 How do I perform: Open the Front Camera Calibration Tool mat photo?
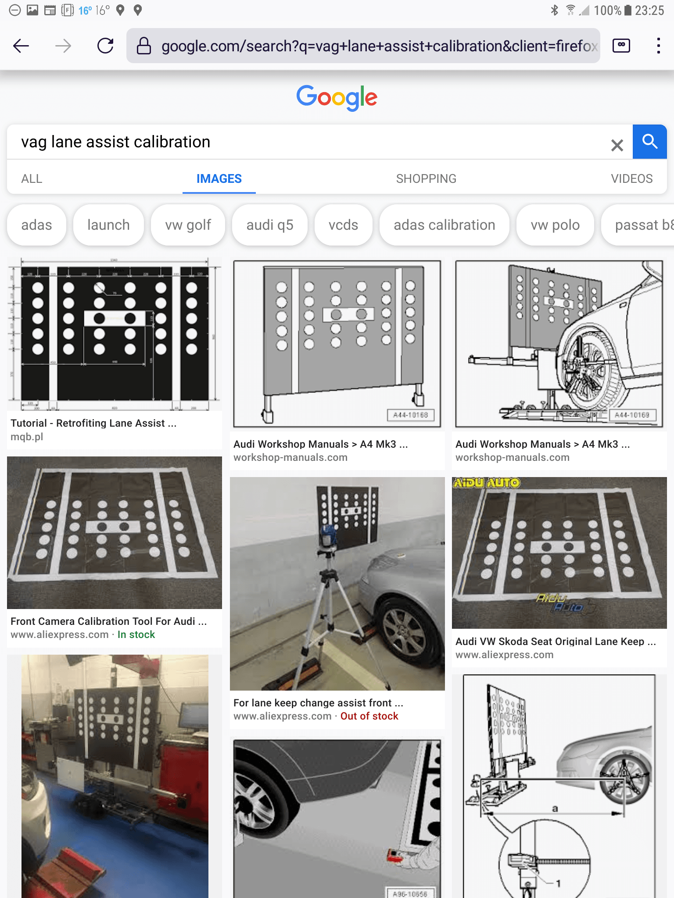coord(115,532)
